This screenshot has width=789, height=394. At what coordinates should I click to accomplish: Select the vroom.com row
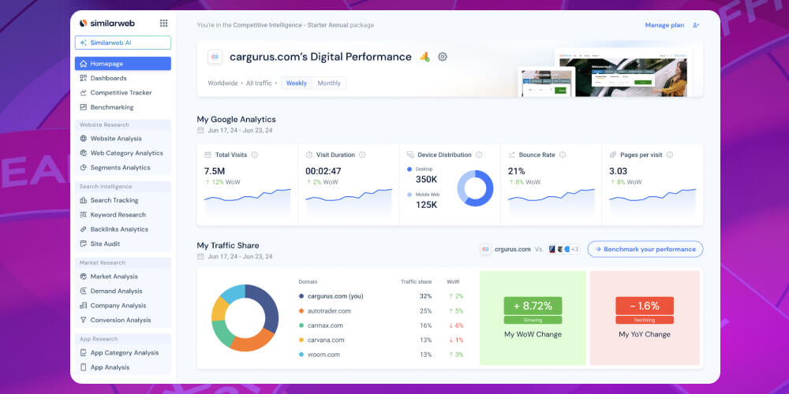coord(380,355)
